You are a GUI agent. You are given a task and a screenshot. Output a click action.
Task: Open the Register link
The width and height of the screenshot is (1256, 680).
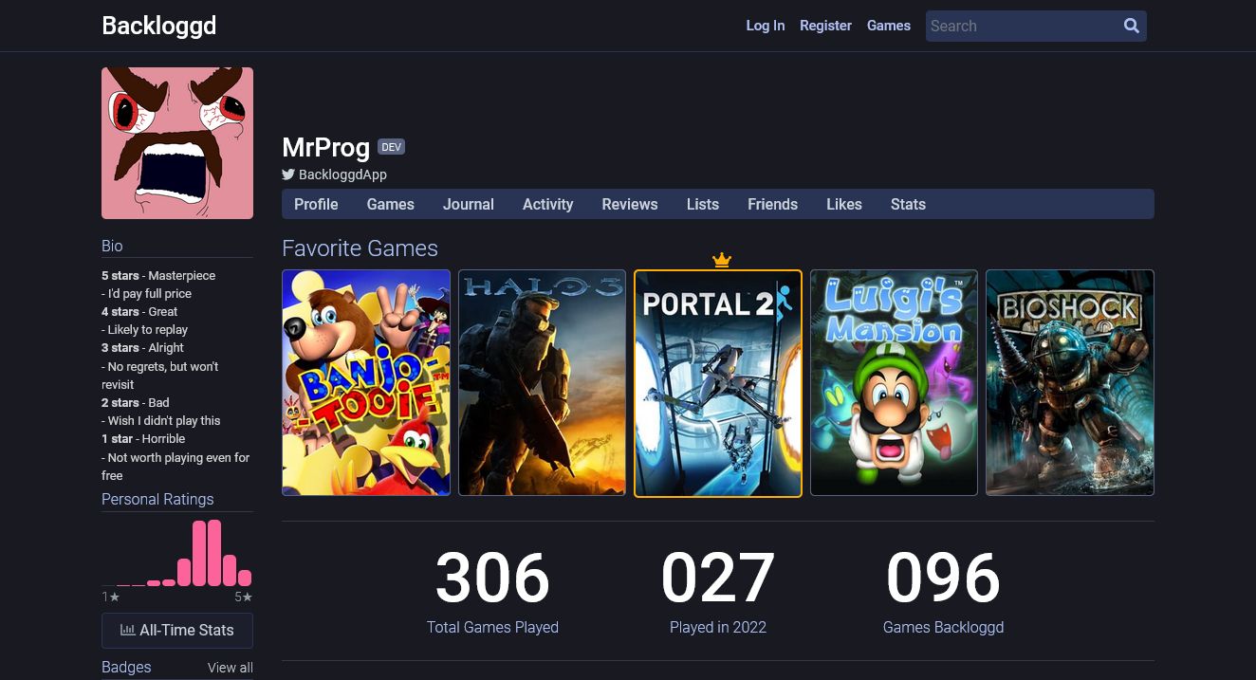coord(825,26)
